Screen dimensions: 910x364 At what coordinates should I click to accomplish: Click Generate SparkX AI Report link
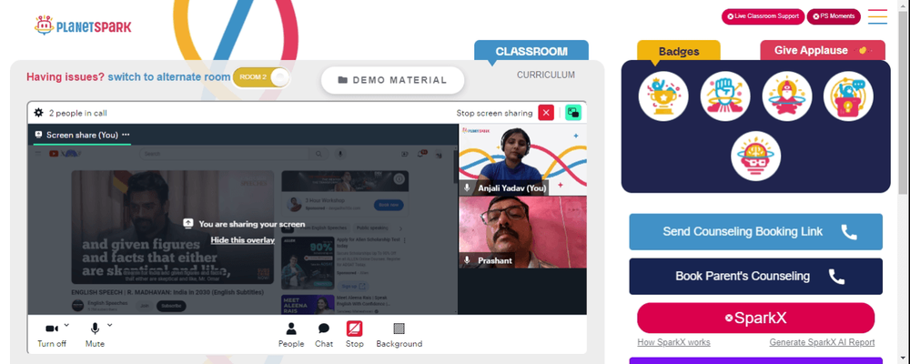(822, 342)
